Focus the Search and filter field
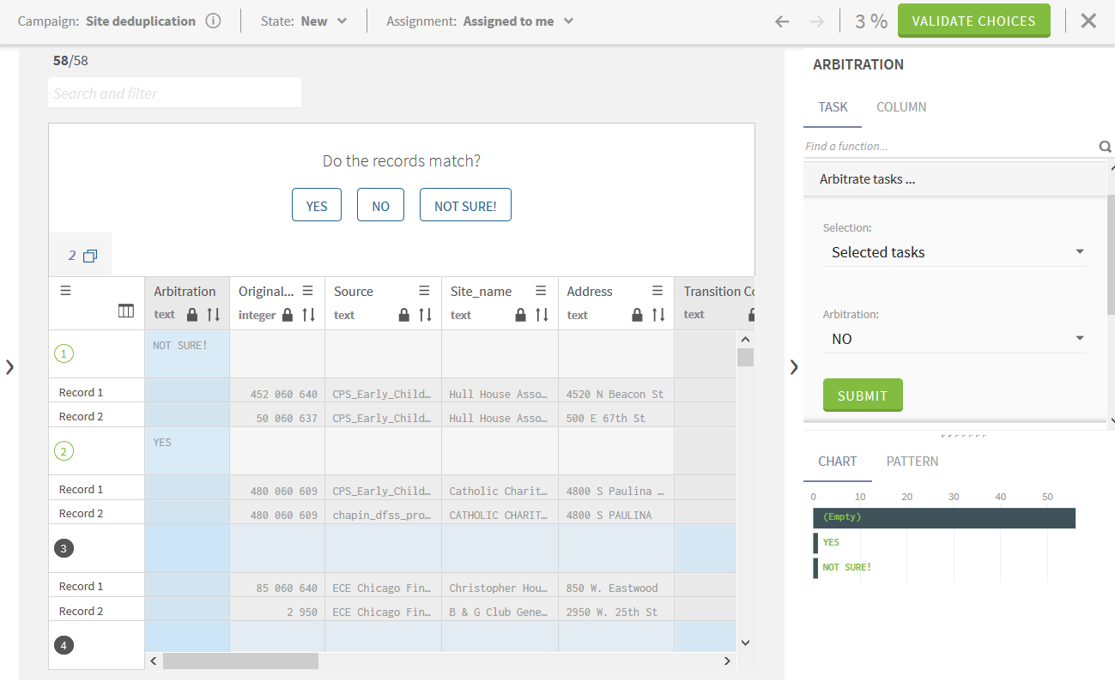 tap(174, 94)
